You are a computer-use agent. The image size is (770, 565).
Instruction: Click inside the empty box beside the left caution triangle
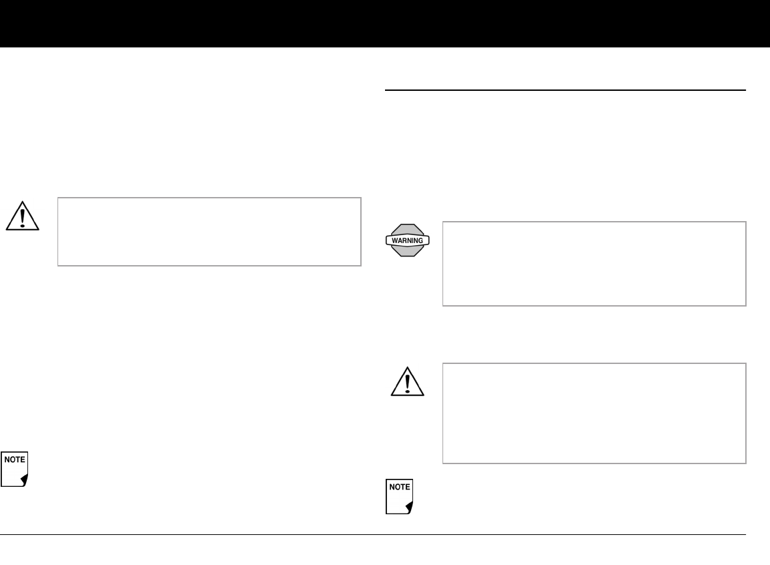pos(209,232)
